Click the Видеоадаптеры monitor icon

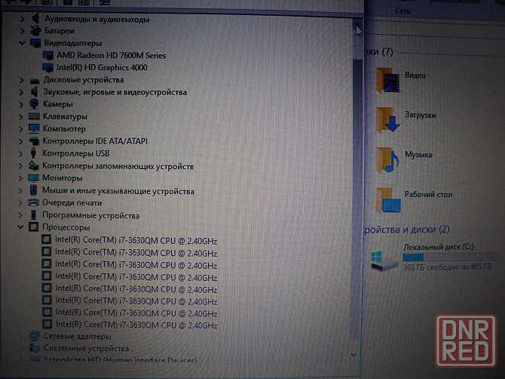coord(35,43)
